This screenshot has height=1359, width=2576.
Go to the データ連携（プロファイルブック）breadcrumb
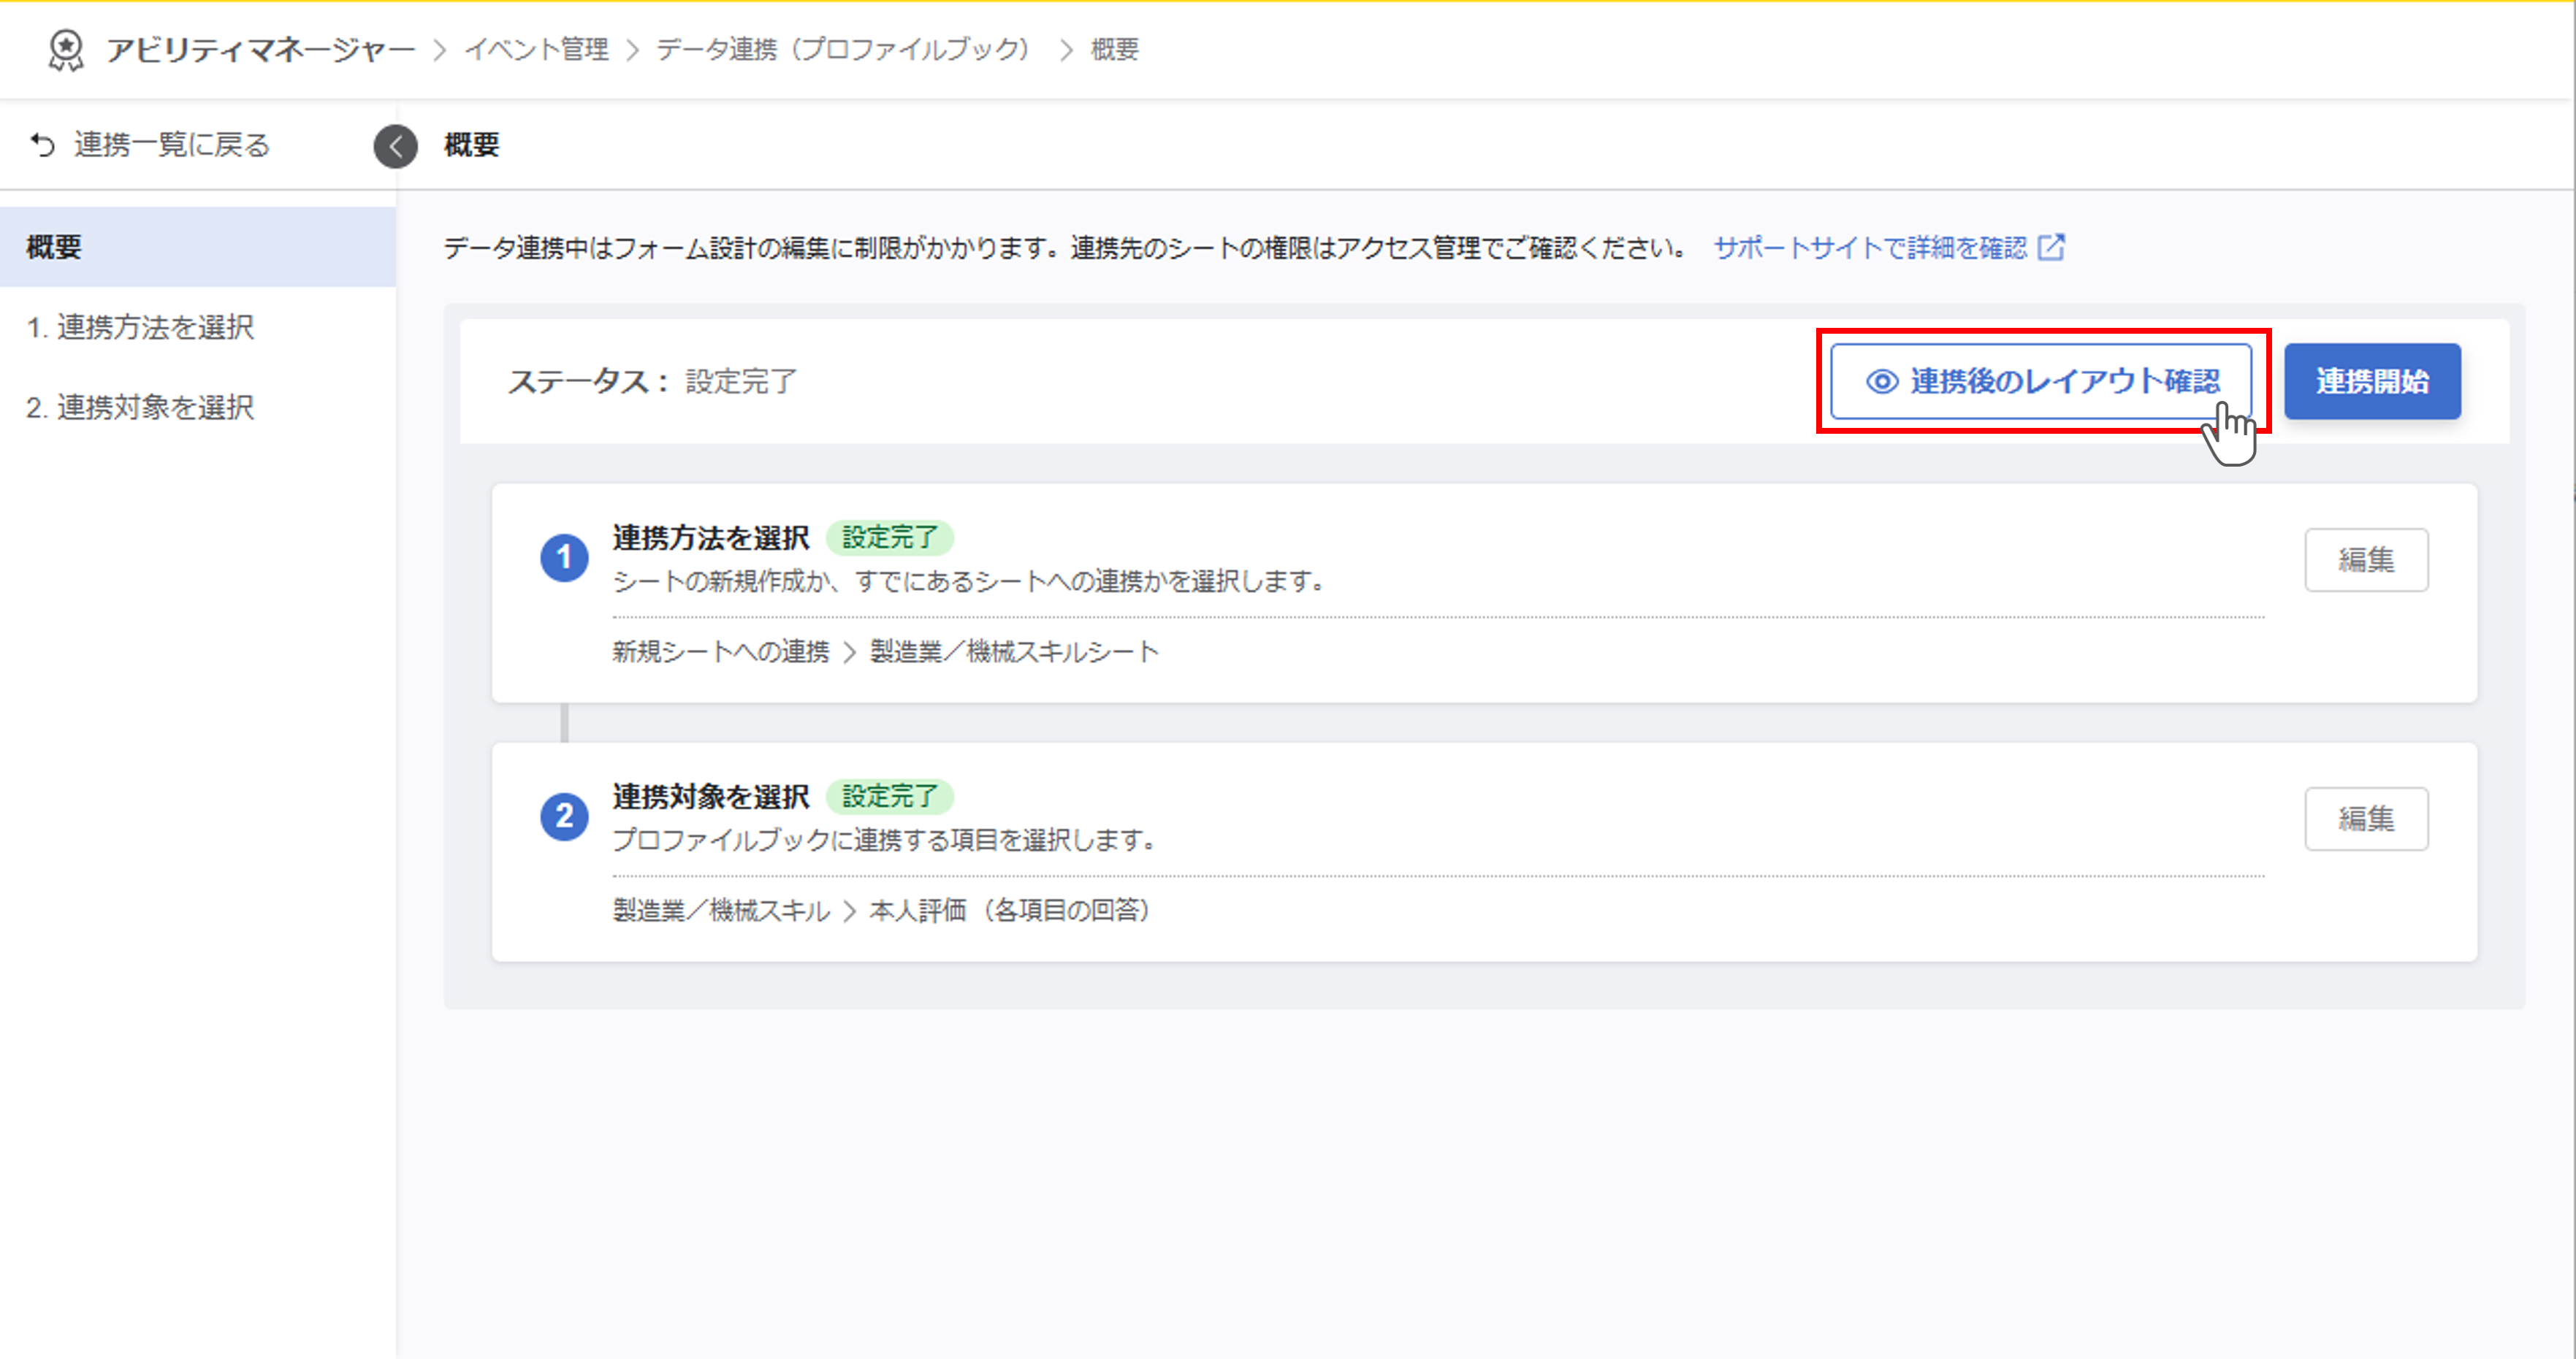point(842,50)
